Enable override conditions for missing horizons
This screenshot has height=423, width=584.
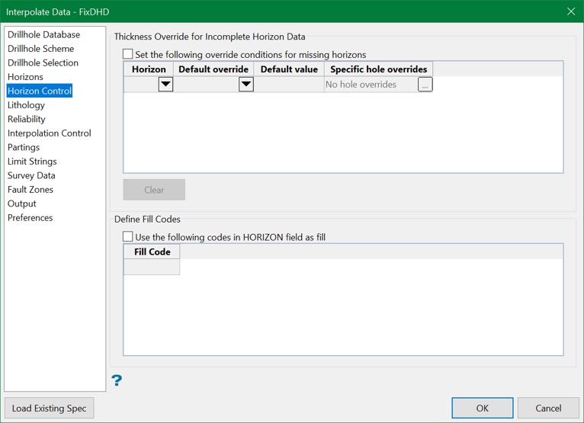point(128,54)
